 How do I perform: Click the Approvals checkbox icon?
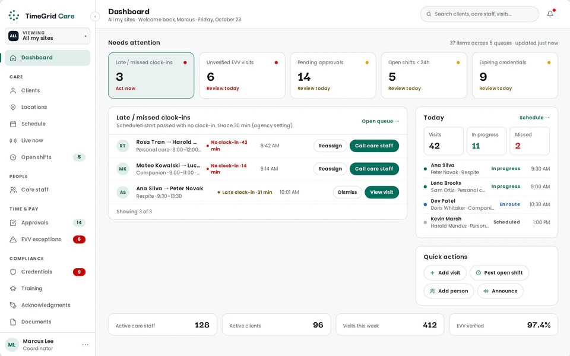pos(13,223)
